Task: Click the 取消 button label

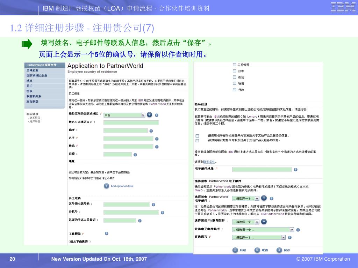Action: [x=265, y=250]
